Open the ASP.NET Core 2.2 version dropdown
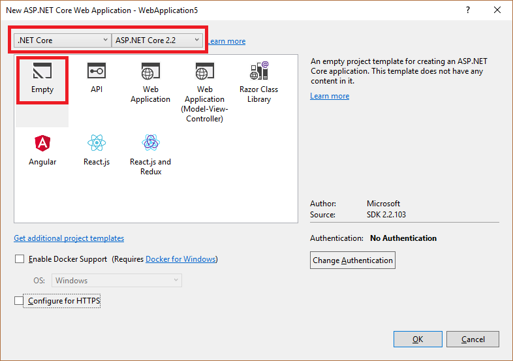This screenshot has height=361, width=513. click(x=157, y=40)
